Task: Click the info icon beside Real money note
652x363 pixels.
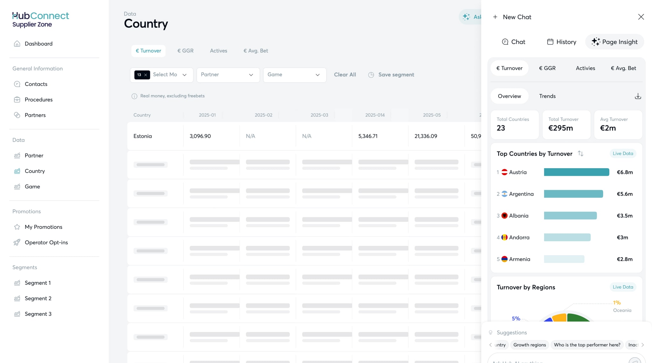Action: pos(134,96)
